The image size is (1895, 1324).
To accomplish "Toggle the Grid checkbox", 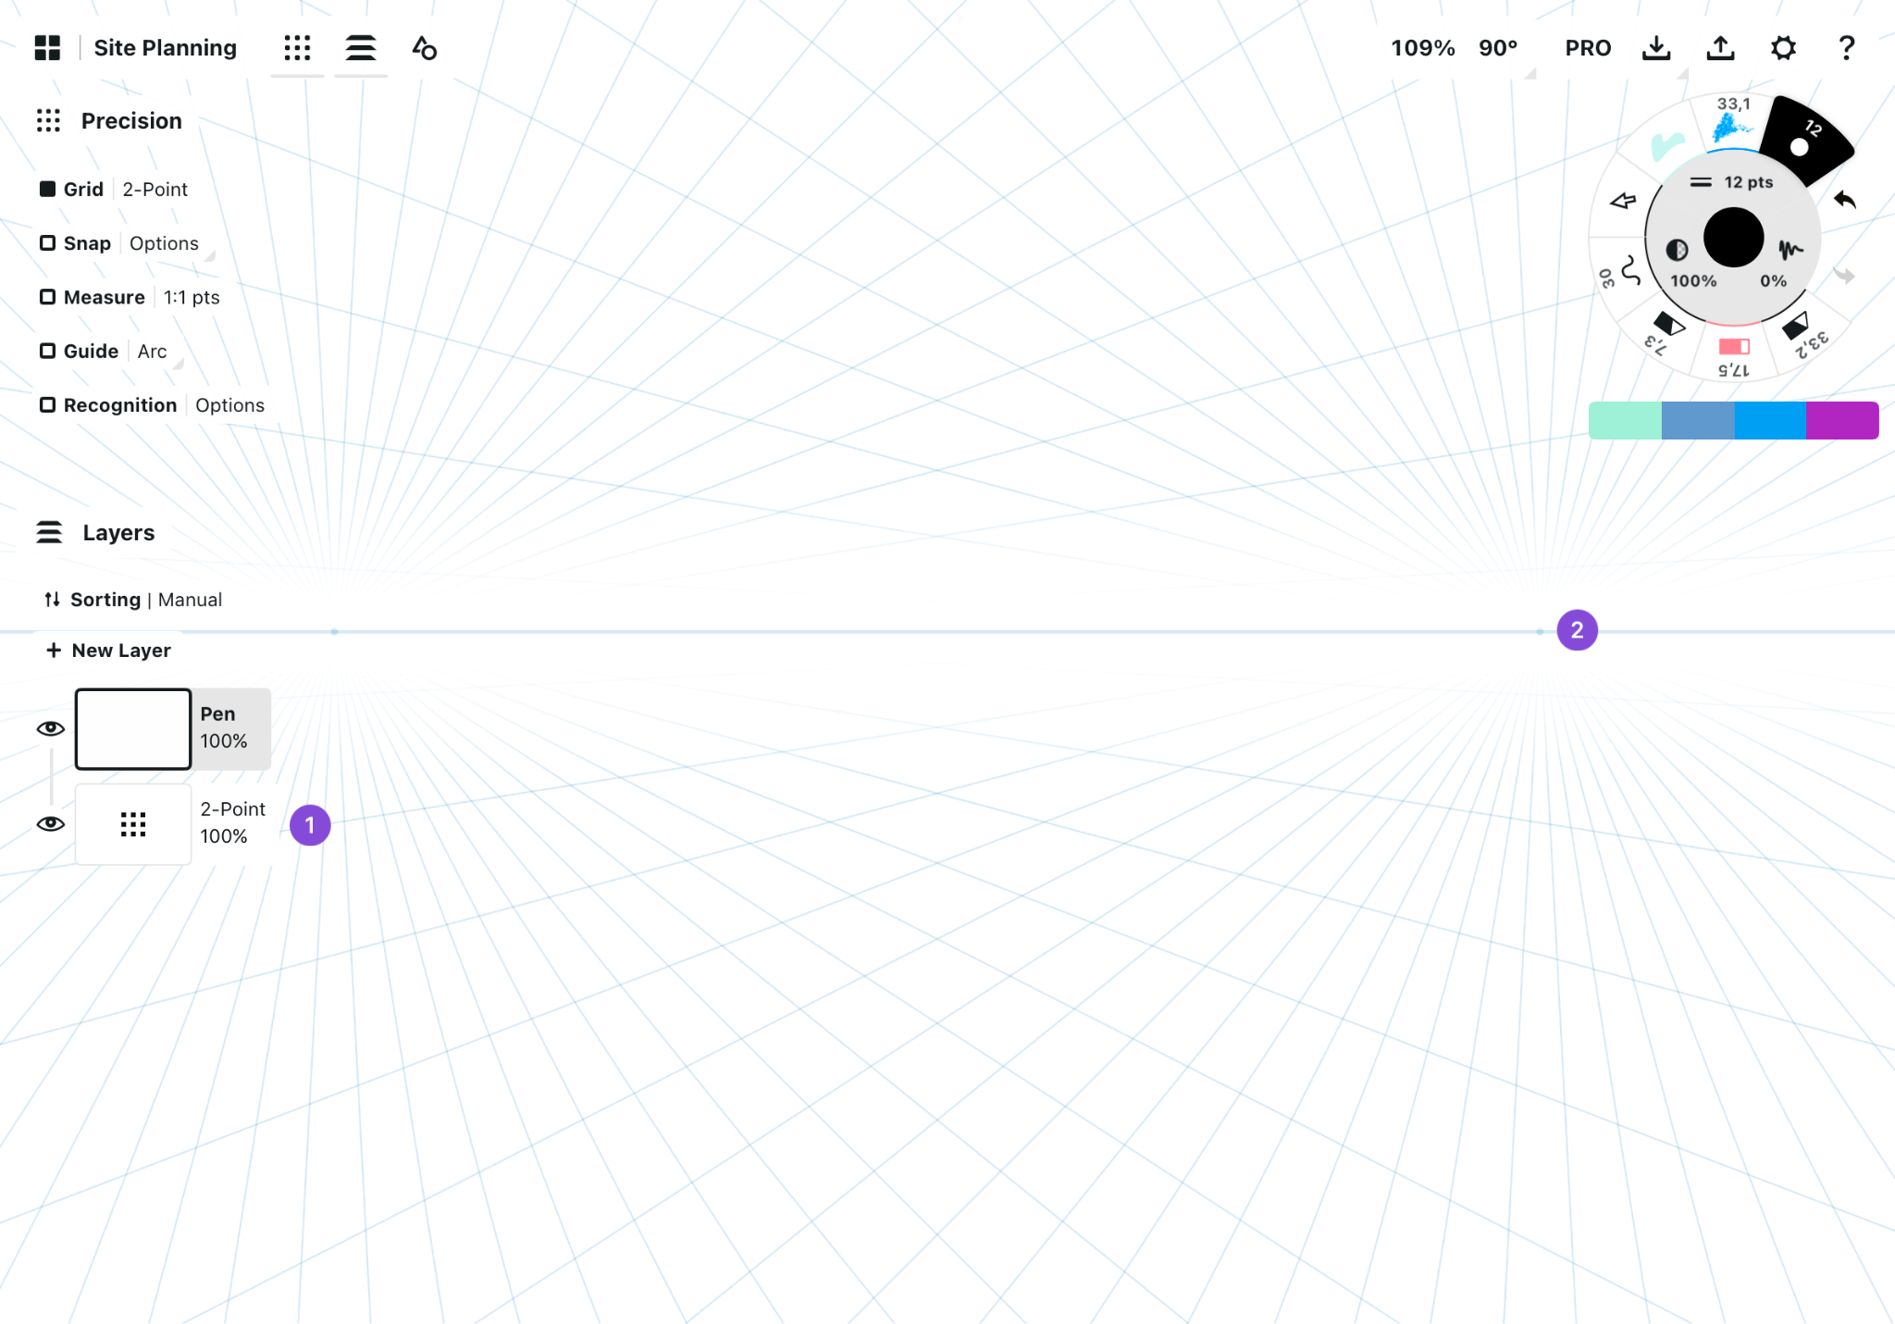I will (x=47, y=189).
